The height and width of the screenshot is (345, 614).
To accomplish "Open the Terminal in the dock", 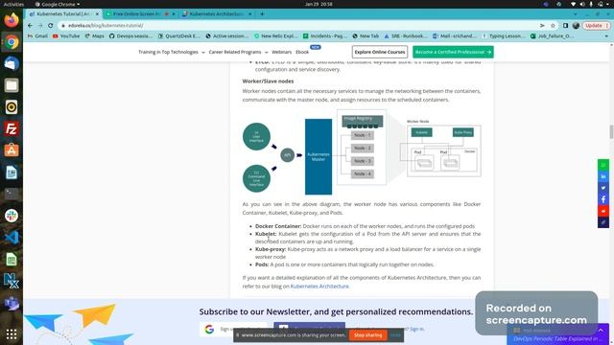I will (12, 194).
